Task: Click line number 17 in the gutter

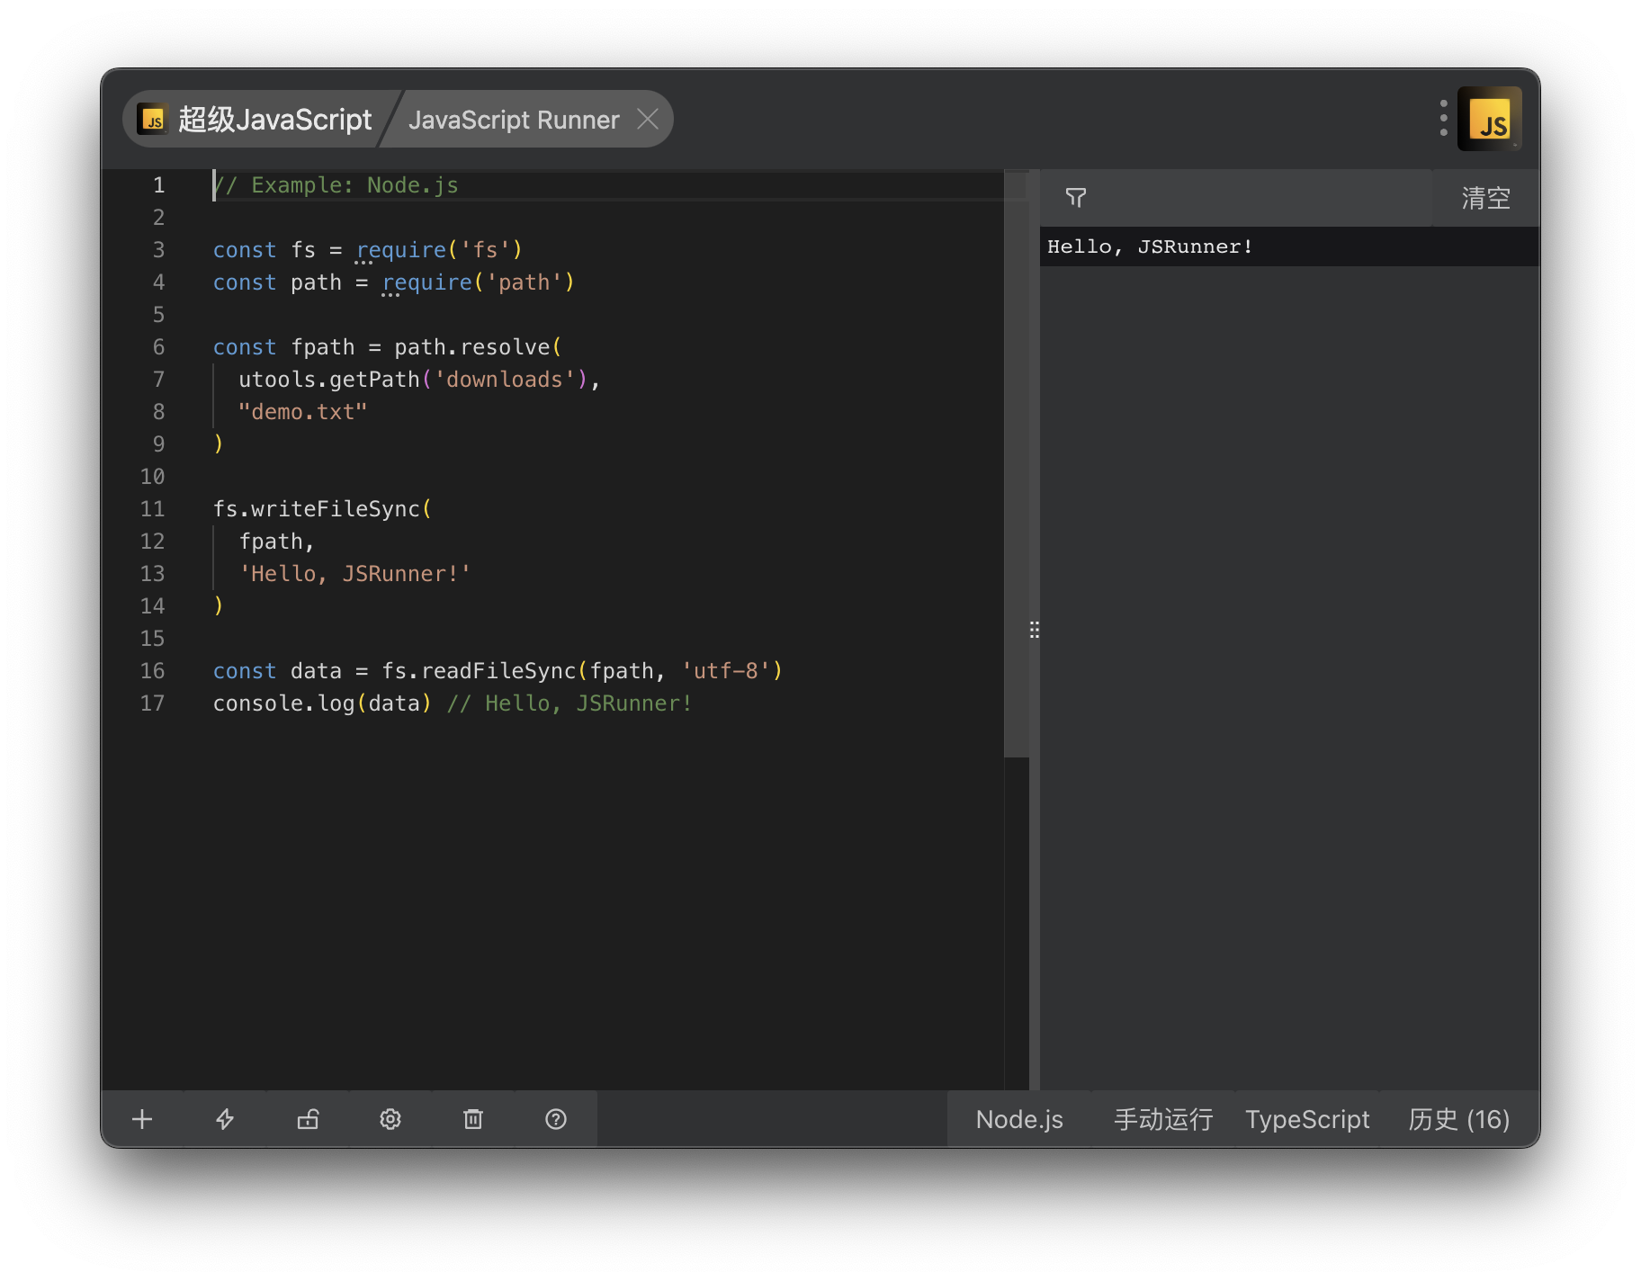Action: (152, 703)
